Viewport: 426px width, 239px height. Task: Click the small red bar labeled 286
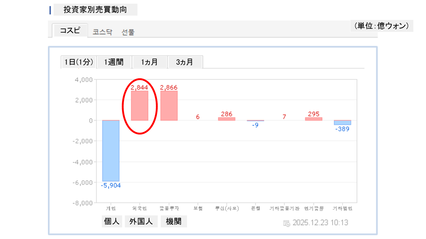227,119
